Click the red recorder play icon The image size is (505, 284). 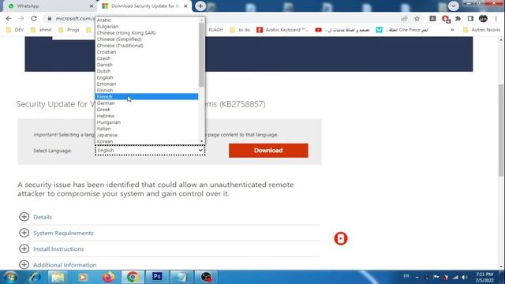pos(341,238)
